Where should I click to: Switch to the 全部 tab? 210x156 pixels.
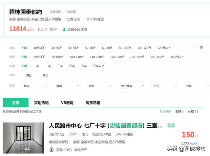point(16,103)
